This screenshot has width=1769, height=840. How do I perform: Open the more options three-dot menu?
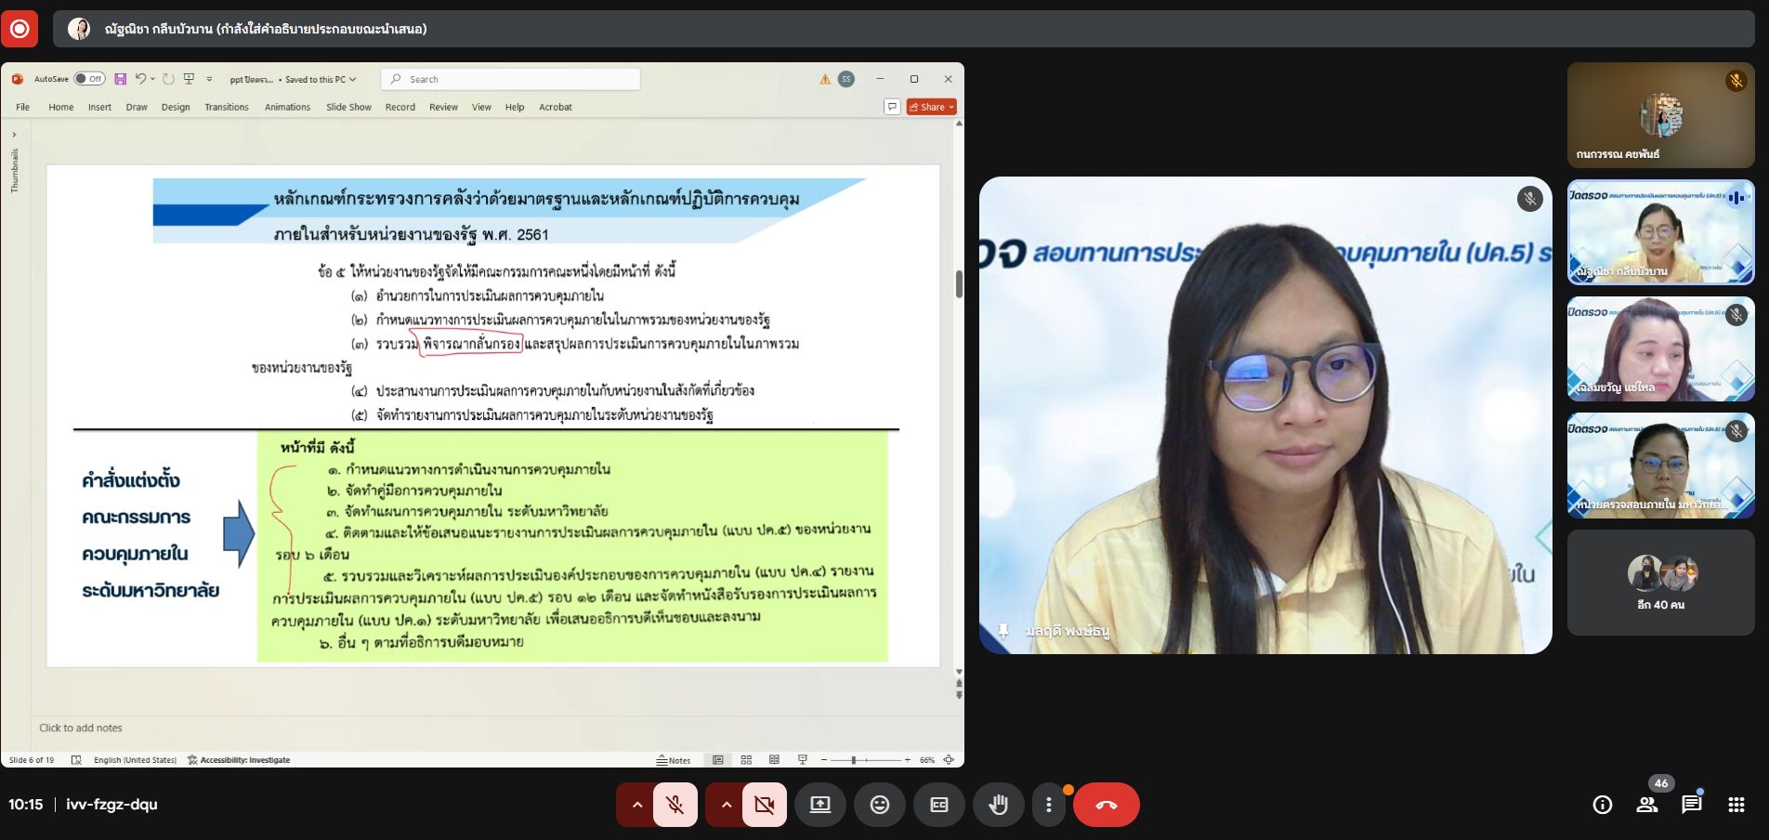click(x=1049, y=805)
